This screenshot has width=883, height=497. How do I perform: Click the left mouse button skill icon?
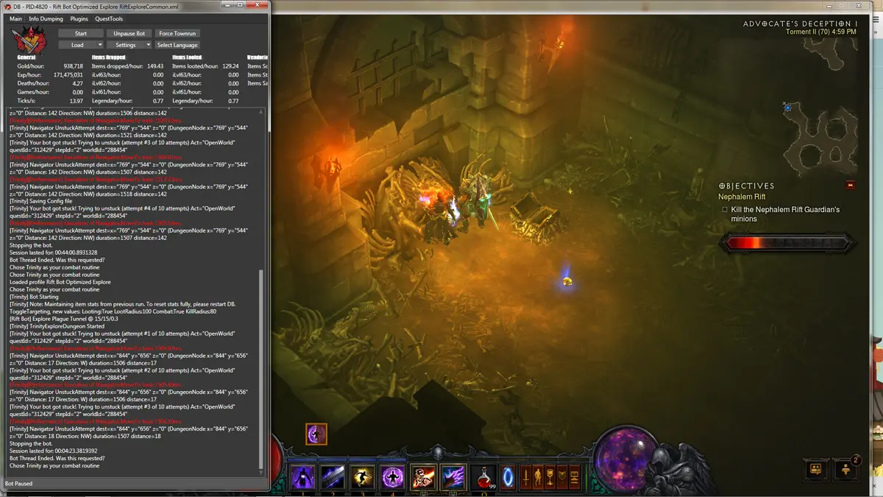[422, 478]
